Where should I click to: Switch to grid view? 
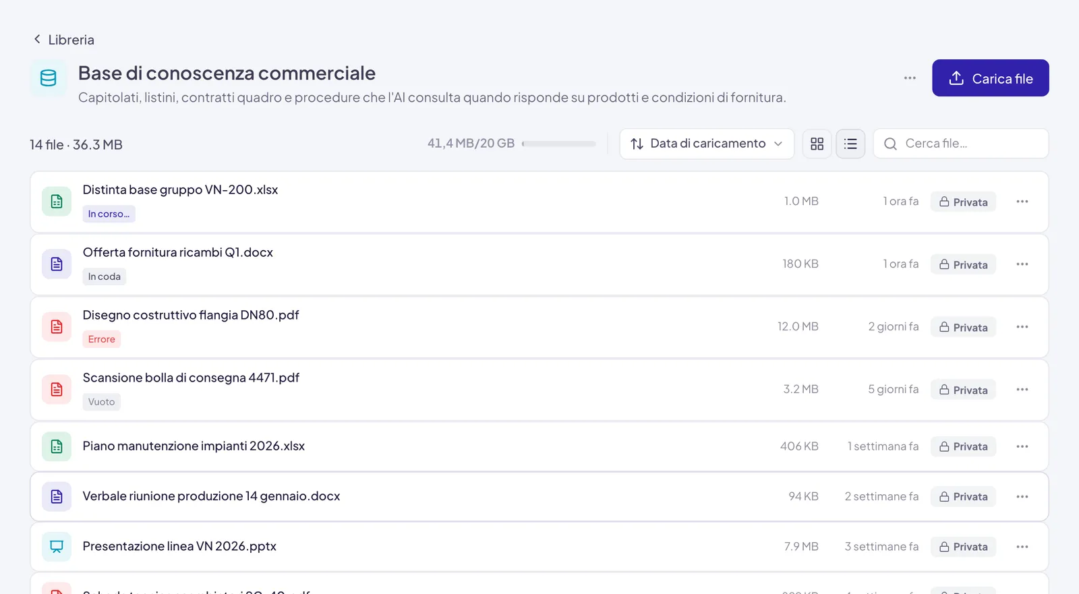[817, 144]
